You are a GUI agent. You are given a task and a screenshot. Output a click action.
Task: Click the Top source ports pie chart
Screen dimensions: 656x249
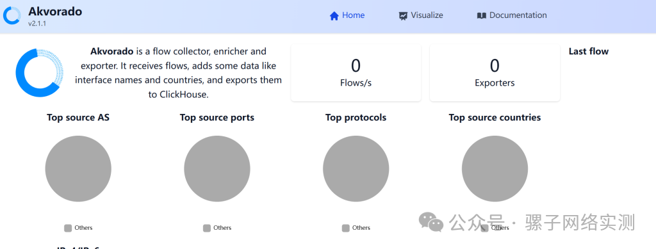click(217, 169)
